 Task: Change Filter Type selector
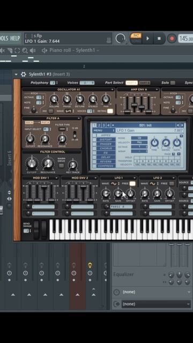(63, 129)
